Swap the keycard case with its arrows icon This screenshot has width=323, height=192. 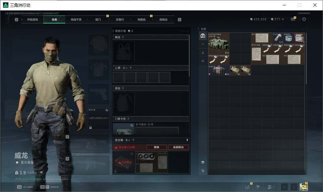[x=132, y=126]
